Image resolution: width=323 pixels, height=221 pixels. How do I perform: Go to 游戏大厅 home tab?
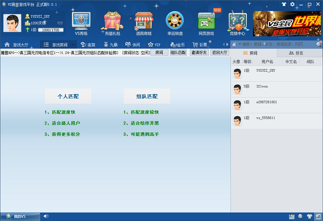tap(16, 45)
